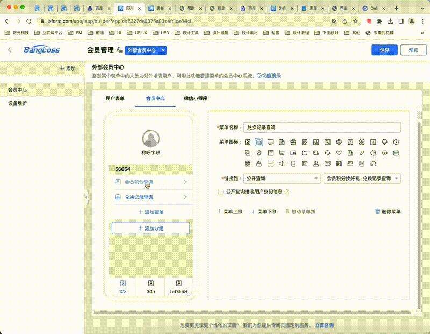Switch to the 微信小程序 tab

[196, 99]
